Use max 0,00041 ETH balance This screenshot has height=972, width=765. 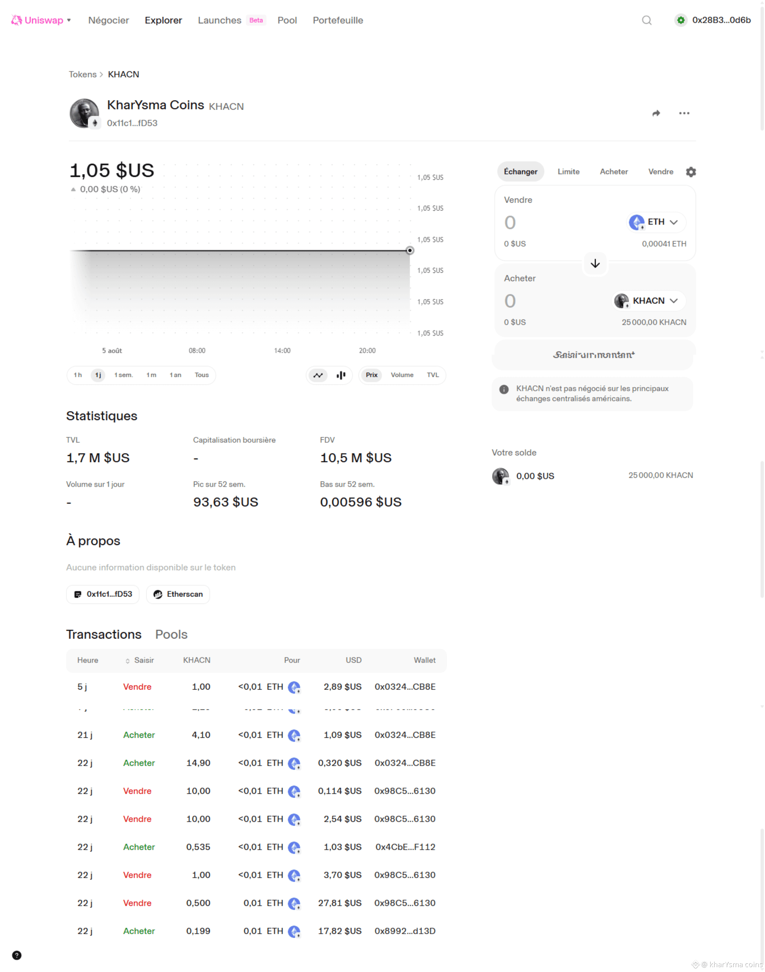point(664,244)
